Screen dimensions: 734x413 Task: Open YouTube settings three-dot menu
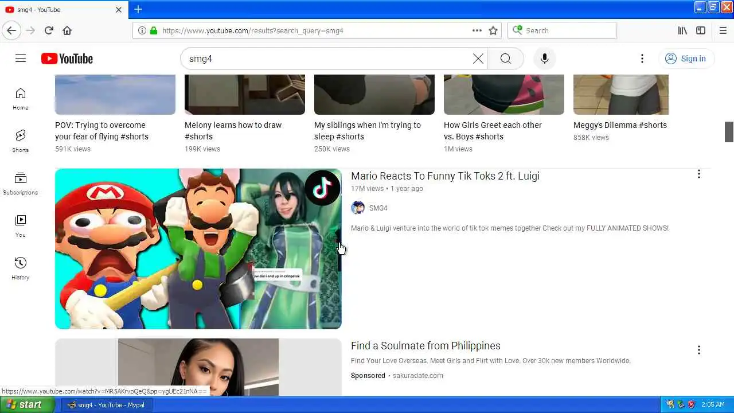642,59
